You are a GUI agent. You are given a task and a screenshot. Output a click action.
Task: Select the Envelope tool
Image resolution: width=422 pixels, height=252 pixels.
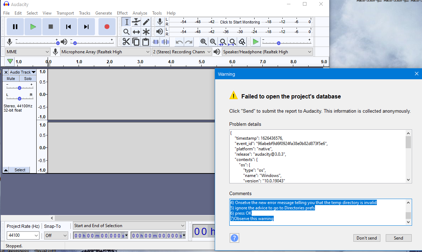tap(136, 22)
